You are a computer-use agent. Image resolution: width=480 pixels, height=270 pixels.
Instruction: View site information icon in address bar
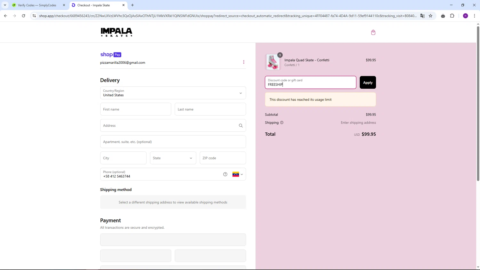(34, 16)
